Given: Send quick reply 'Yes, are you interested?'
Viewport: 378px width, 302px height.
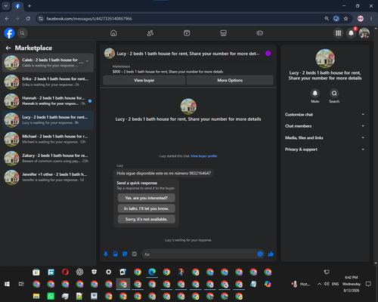Looking at the screenshot, I should click(x=147, y=198).
